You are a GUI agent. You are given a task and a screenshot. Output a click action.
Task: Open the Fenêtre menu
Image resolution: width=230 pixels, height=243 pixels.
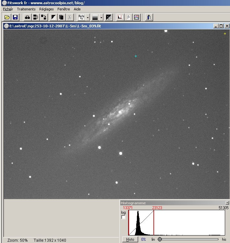(x=64, y=9)
